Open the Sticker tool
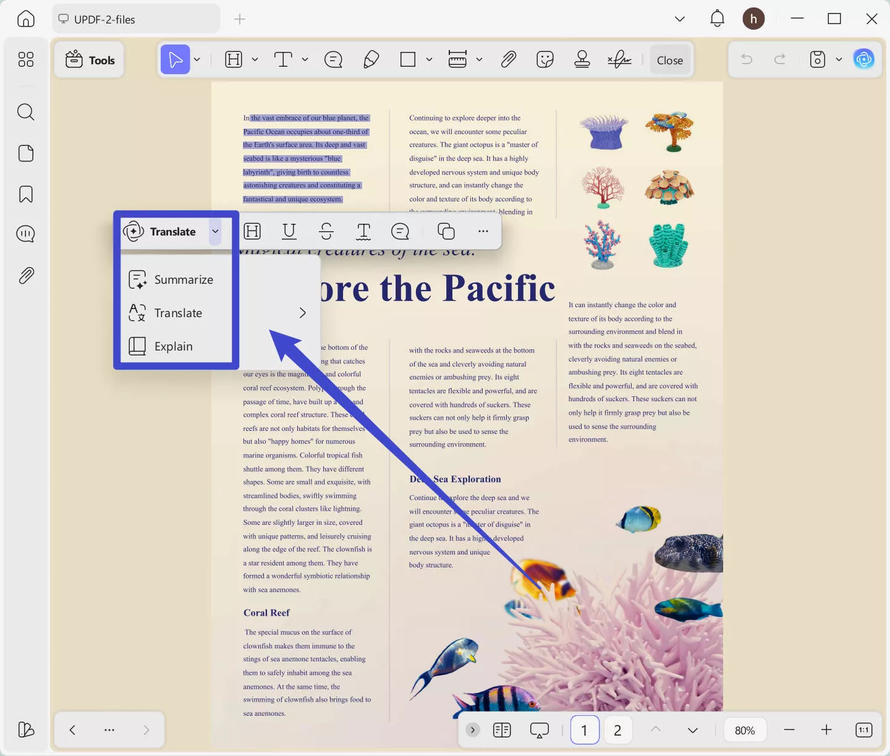890x756 pixels. (545, 59)
